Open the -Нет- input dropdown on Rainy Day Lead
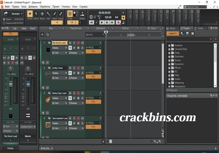Image resolution: width=219 pixels, height=153 pixels. 60,103
